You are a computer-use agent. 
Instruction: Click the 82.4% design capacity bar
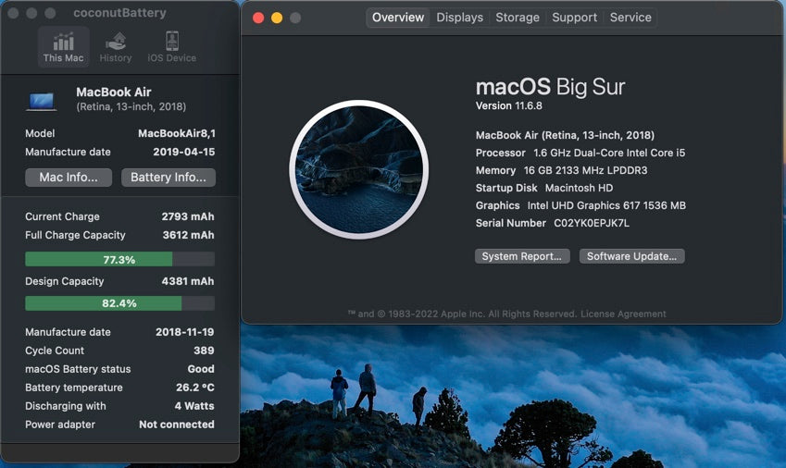click(x=119, y=303)
